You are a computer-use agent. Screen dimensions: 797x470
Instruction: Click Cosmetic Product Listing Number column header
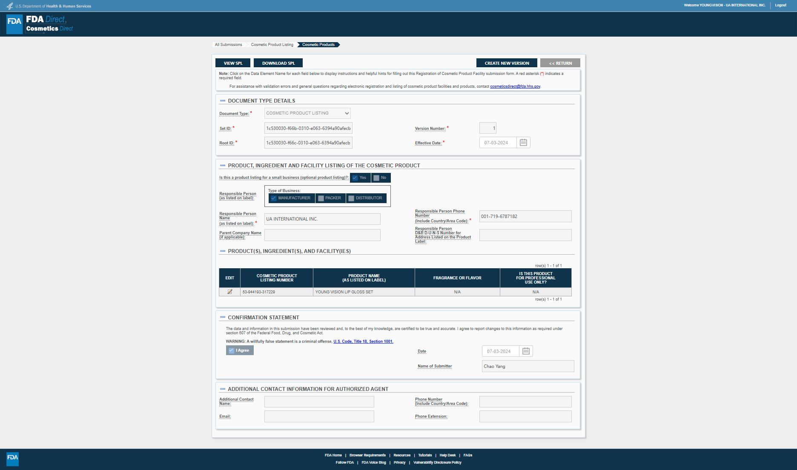[277, 278]
